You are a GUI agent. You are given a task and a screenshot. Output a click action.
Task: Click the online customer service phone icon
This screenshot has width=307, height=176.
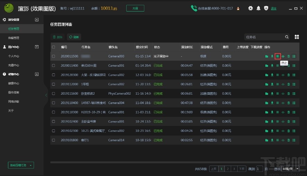pyautogui.click(x=194, y=8)
